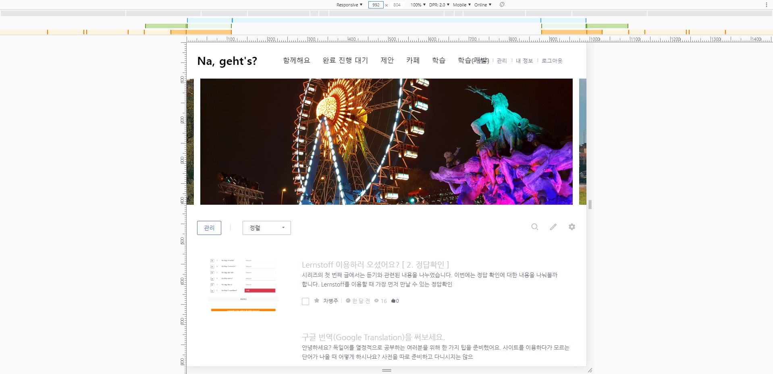Open DevTools three-dot more options menu
The height and width of the screenshot is (374, 773).
point(766,5)
